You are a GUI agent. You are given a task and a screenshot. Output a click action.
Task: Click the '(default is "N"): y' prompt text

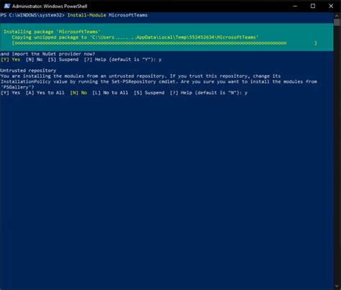(221, 93)
